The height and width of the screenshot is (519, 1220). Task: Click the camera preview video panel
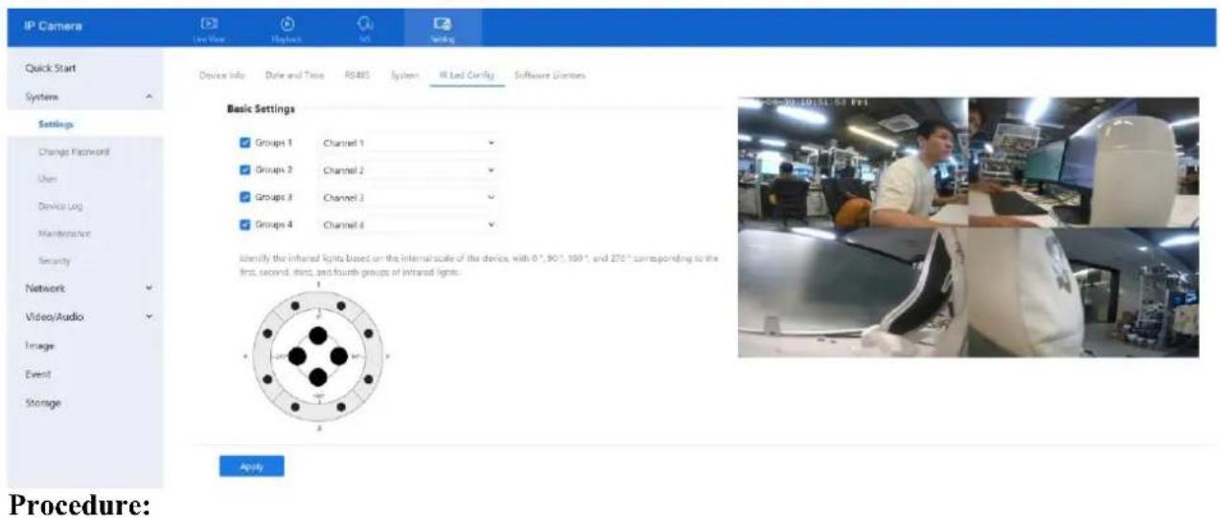pos(968,226)
